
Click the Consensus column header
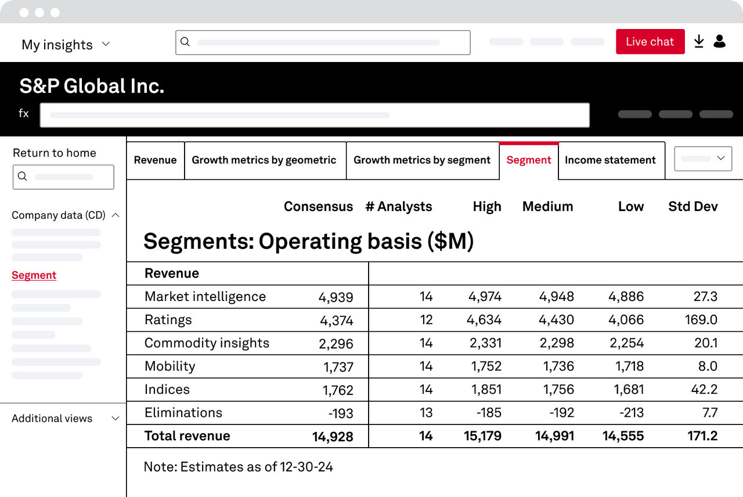click(318, 206)
